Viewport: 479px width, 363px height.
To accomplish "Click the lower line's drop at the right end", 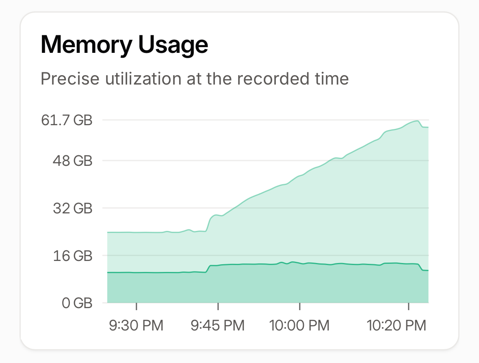I will (420, 267).
